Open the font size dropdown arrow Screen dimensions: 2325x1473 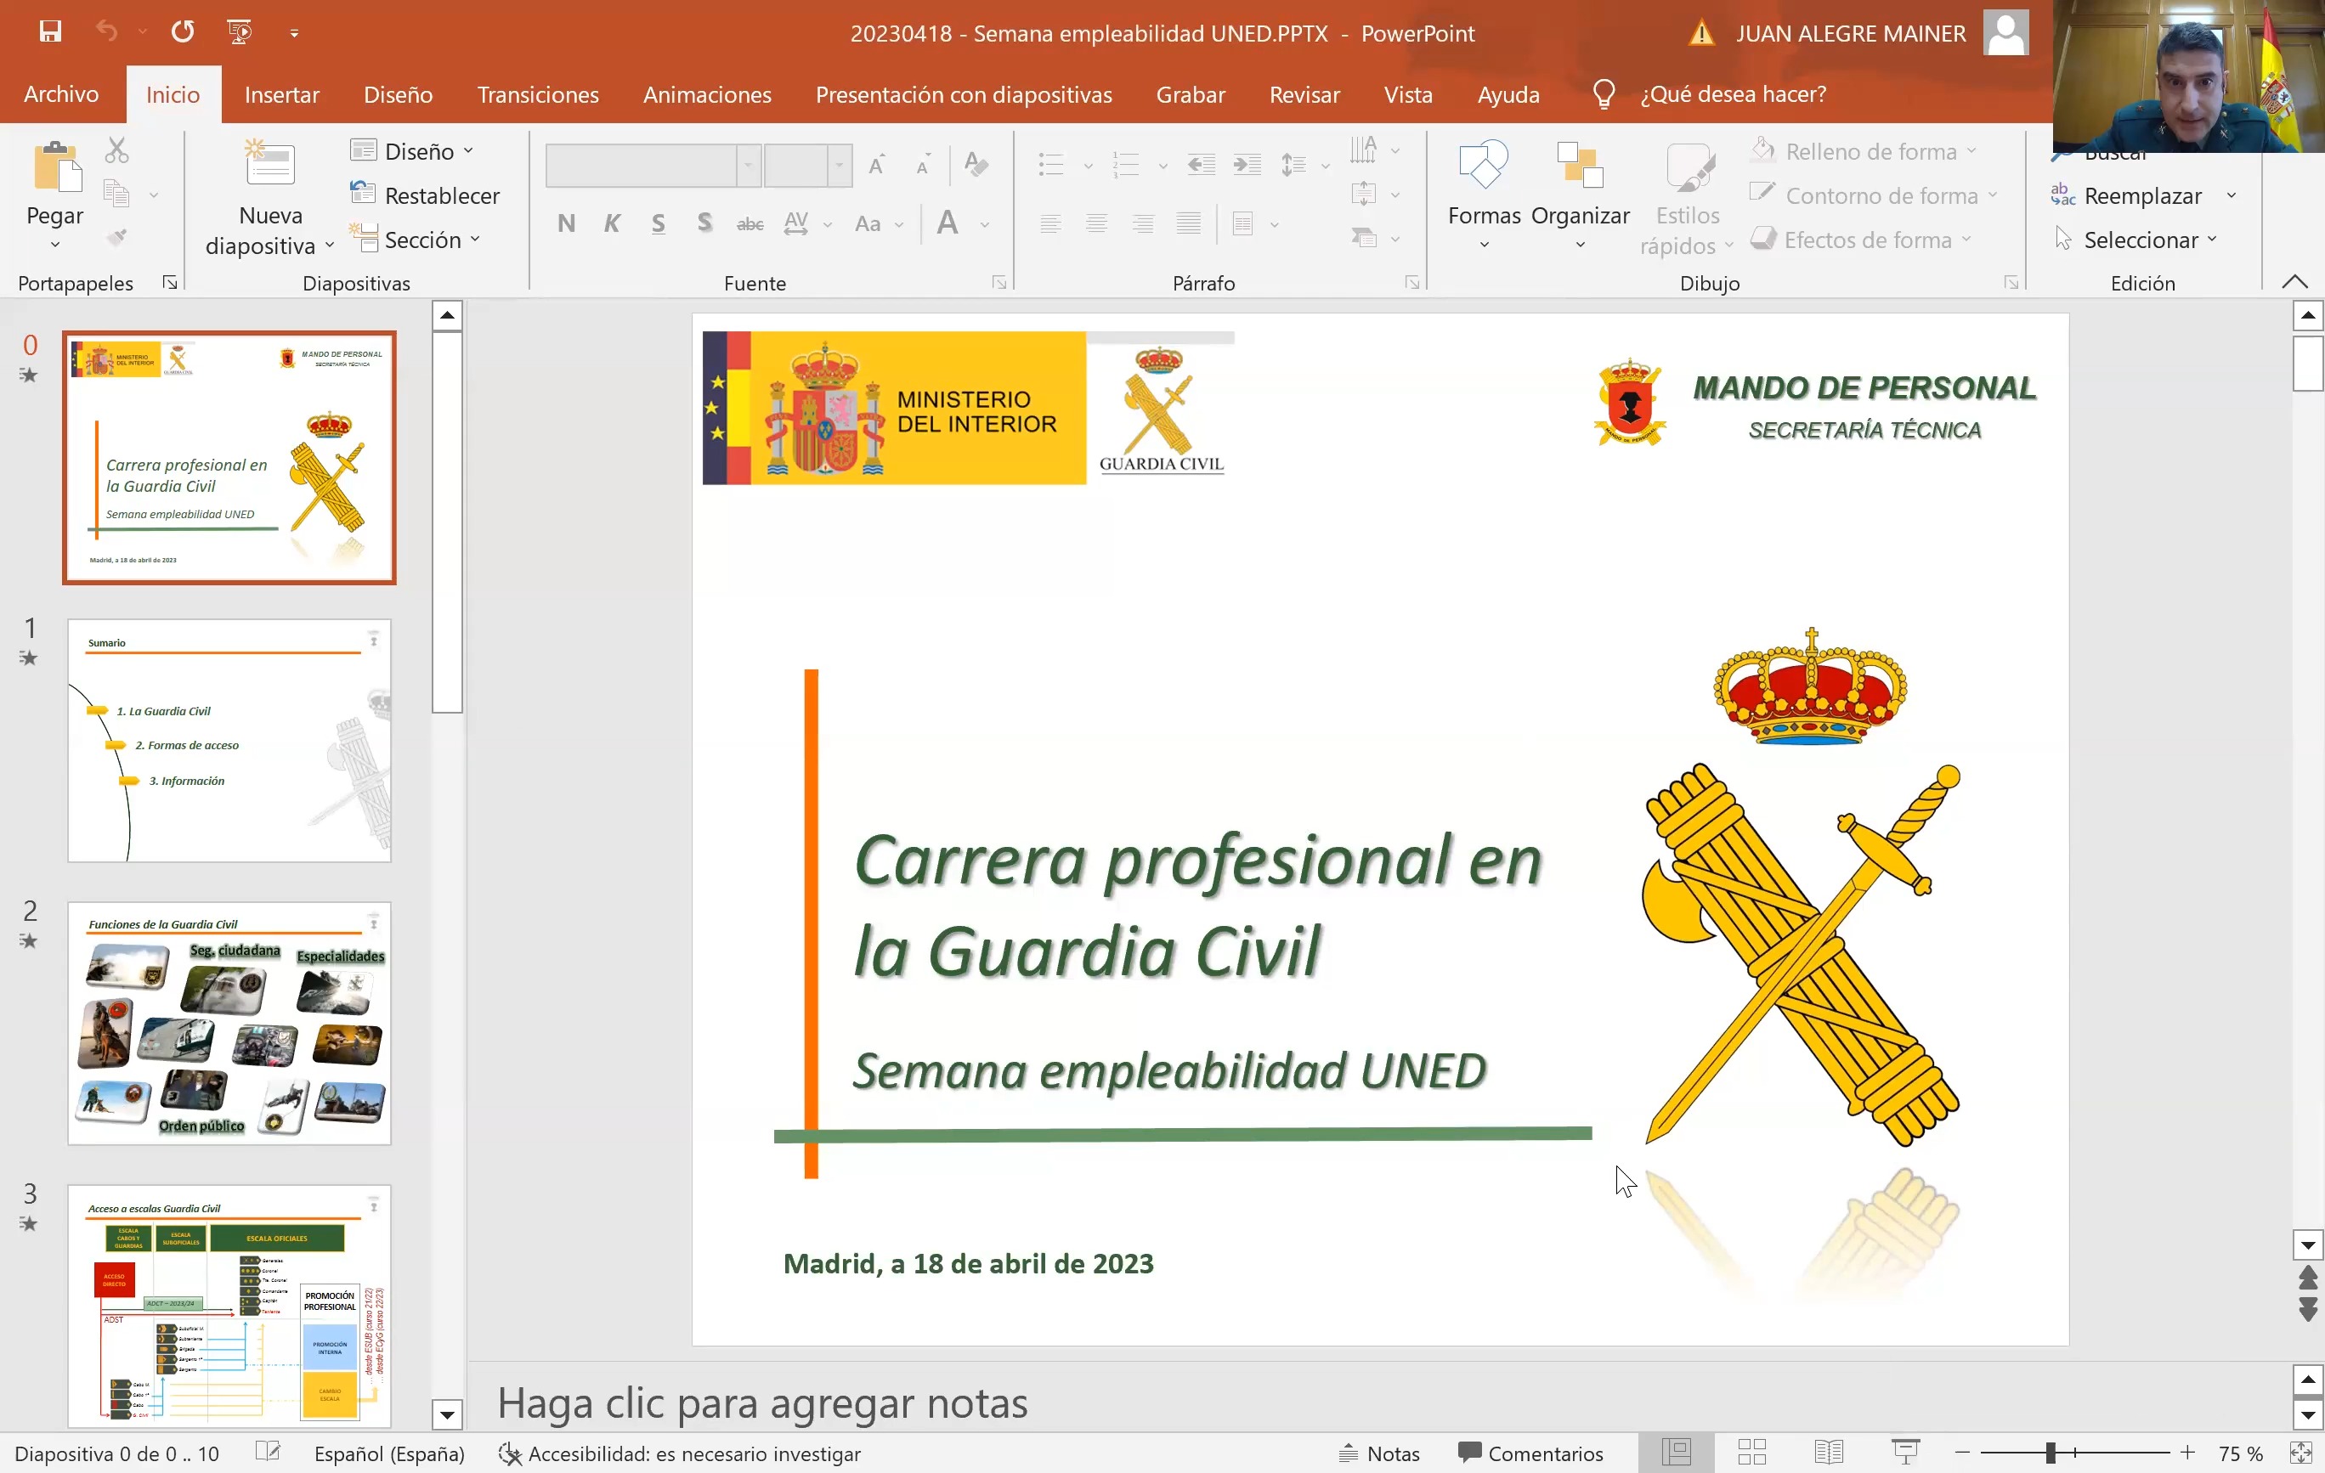pos(839,165)
